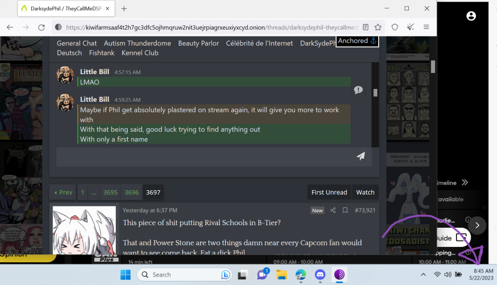Open Wi-Fi network tray icon
497x285 pixels.
(x=437, y=275)
